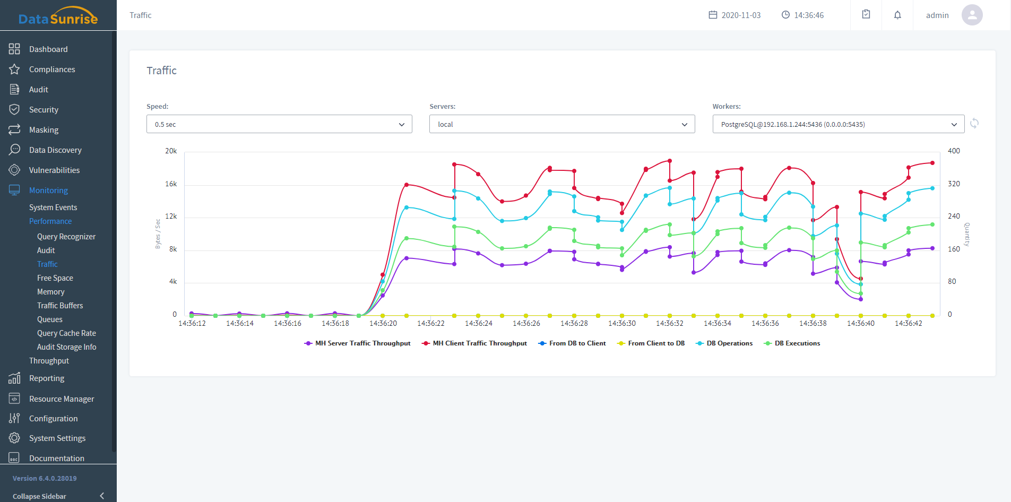
Task: Expand the Servers dropdown set to local
Action: click(562, 124)
